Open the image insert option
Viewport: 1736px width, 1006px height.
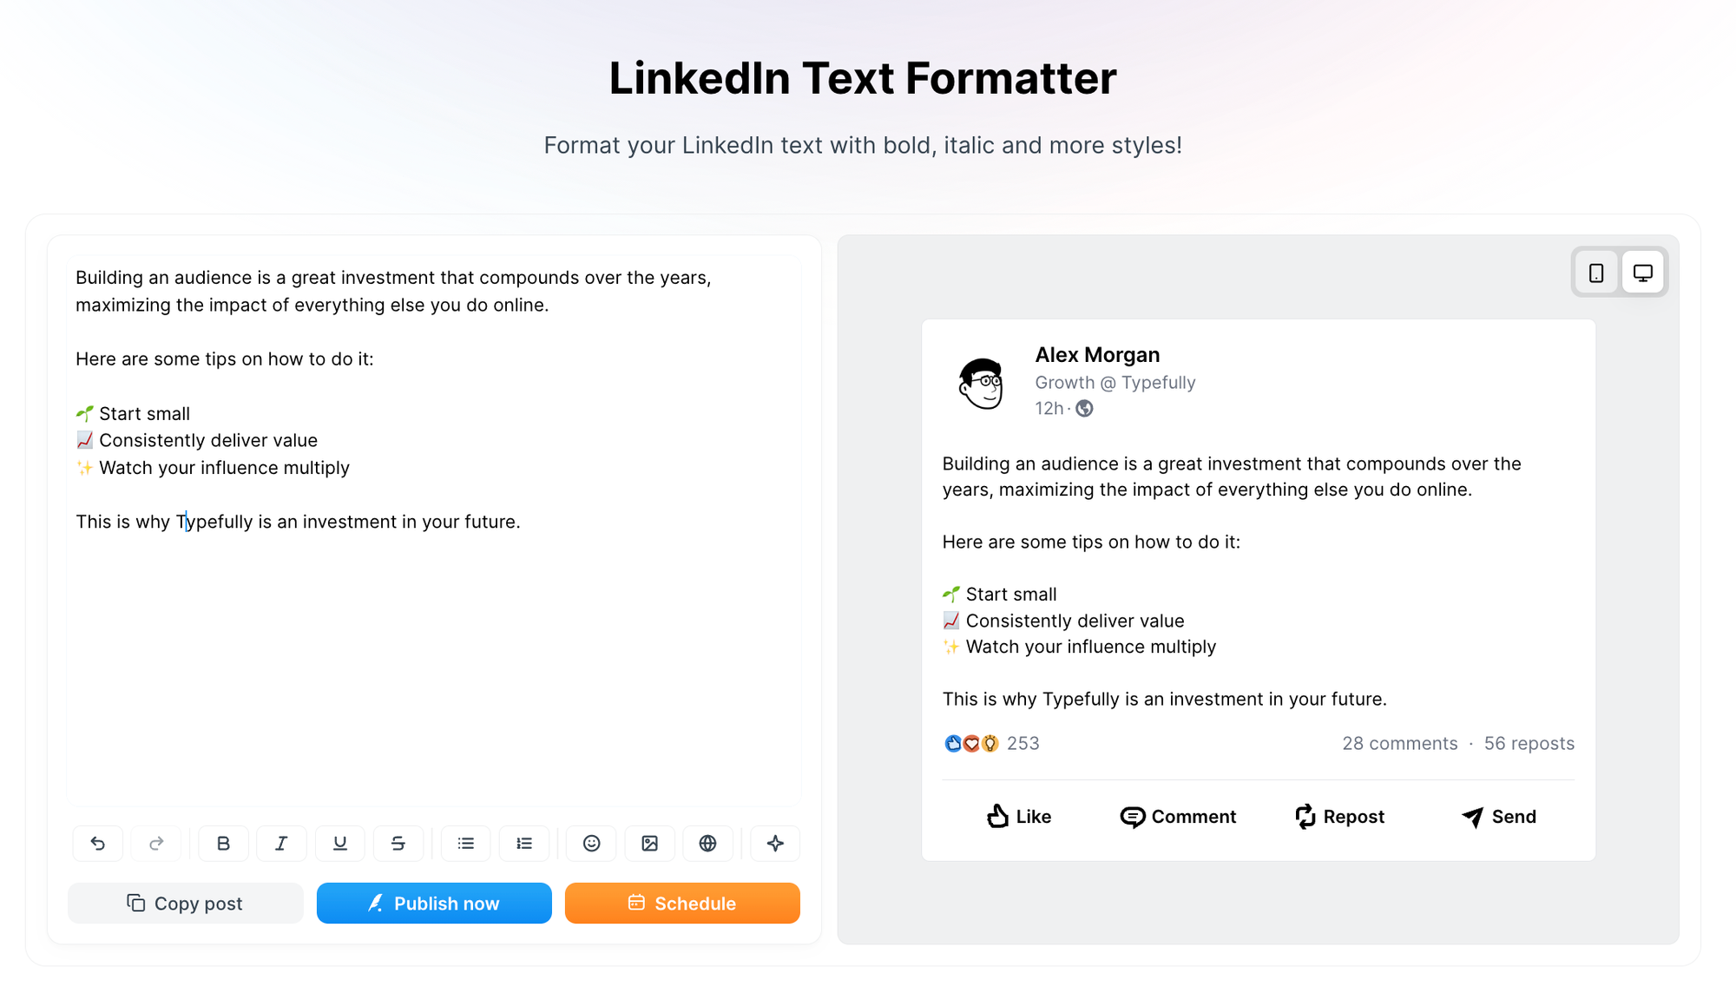point(650,843)
